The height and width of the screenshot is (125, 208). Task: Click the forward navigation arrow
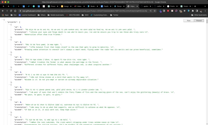pyautogui.click(x=7, y=11)
